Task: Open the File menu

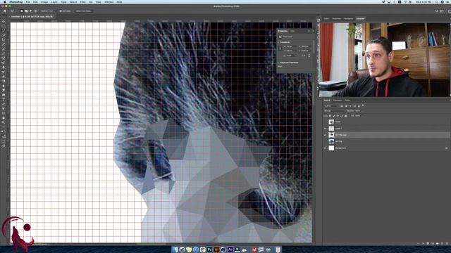Action: pyautogui.click(x=28, y=2)
